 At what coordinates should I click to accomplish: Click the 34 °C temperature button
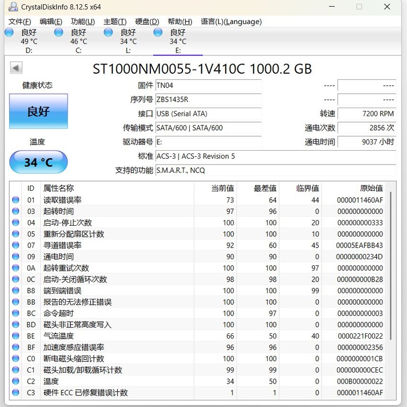38,162
